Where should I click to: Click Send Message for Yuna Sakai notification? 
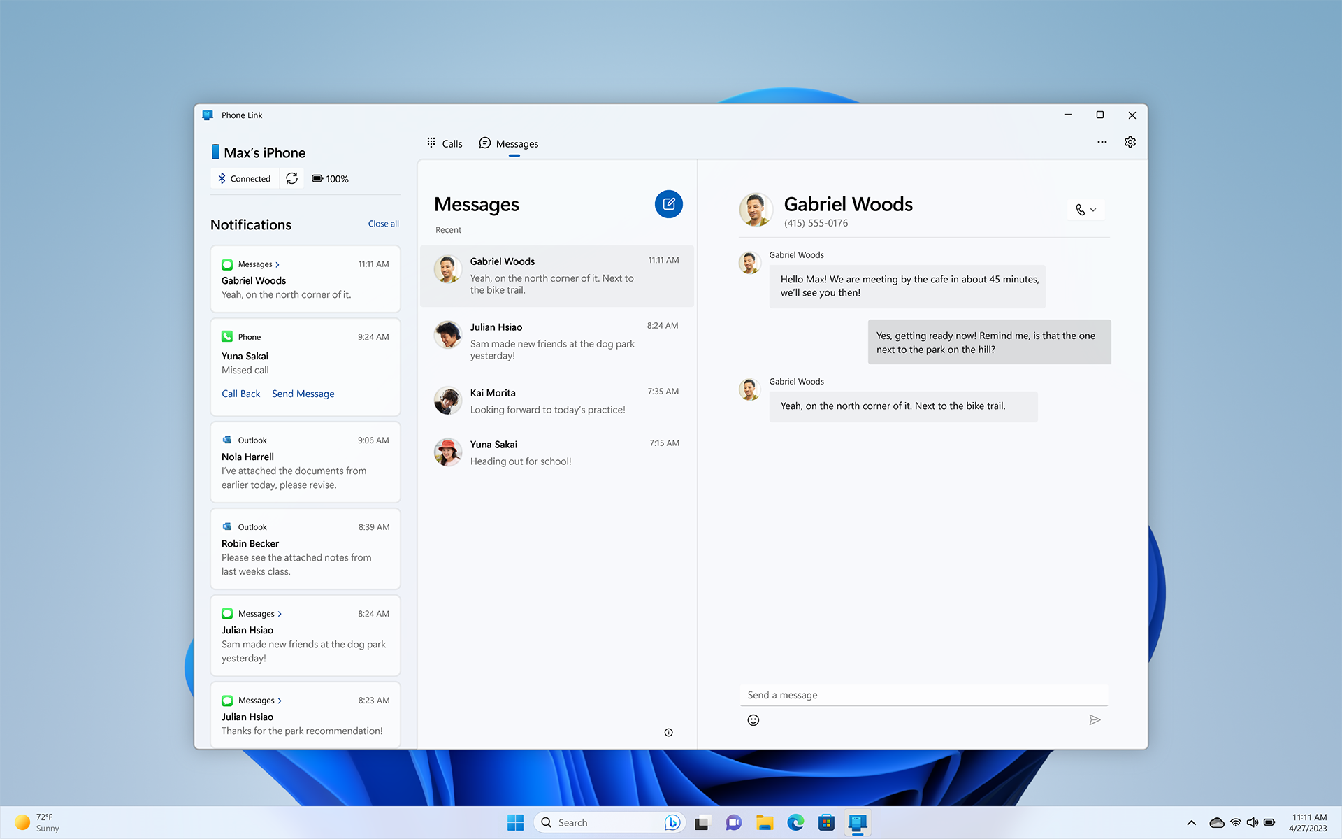[303, 394]
